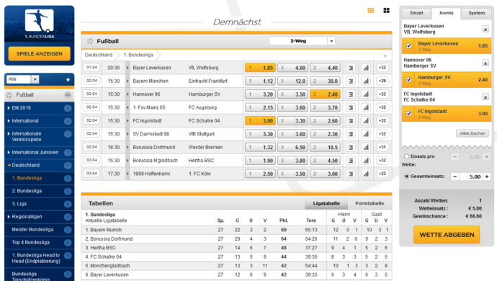
Task: Expand Internationale Vereinsspiele category
Action: tap(40, 137)
